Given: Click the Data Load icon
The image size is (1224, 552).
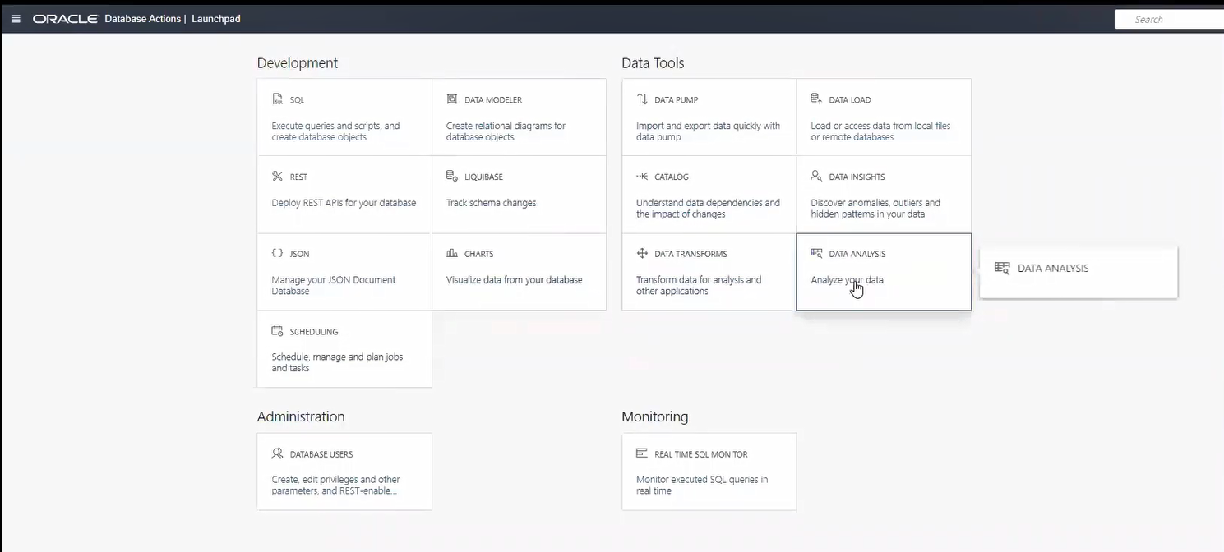Looking at the screenshot, I should click(816, 99).
